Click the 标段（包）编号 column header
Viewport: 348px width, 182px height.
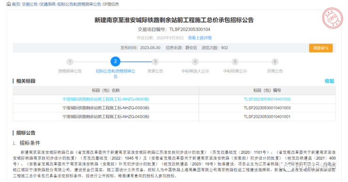267,90
